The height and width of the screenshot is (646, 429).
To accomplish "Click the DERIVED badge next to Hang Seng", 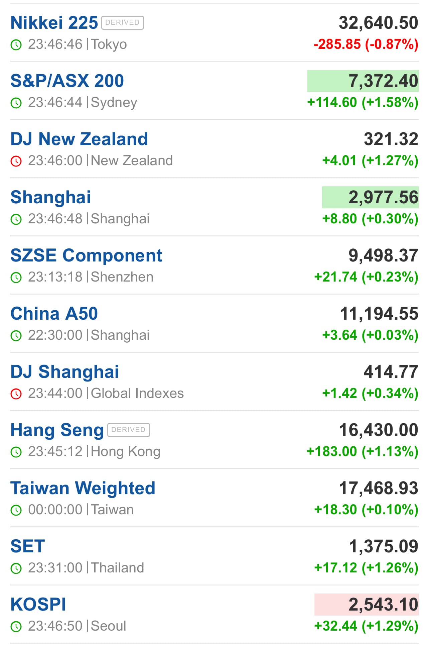I will point(129,430).
